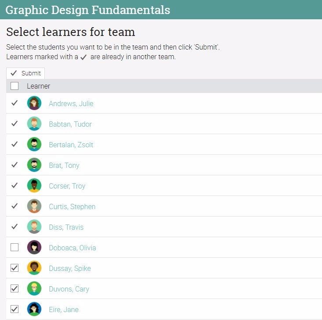Viewport: 322px width, 320px height.
Task: Click Troy Corser's avatar icon
Action: [34, 186]
